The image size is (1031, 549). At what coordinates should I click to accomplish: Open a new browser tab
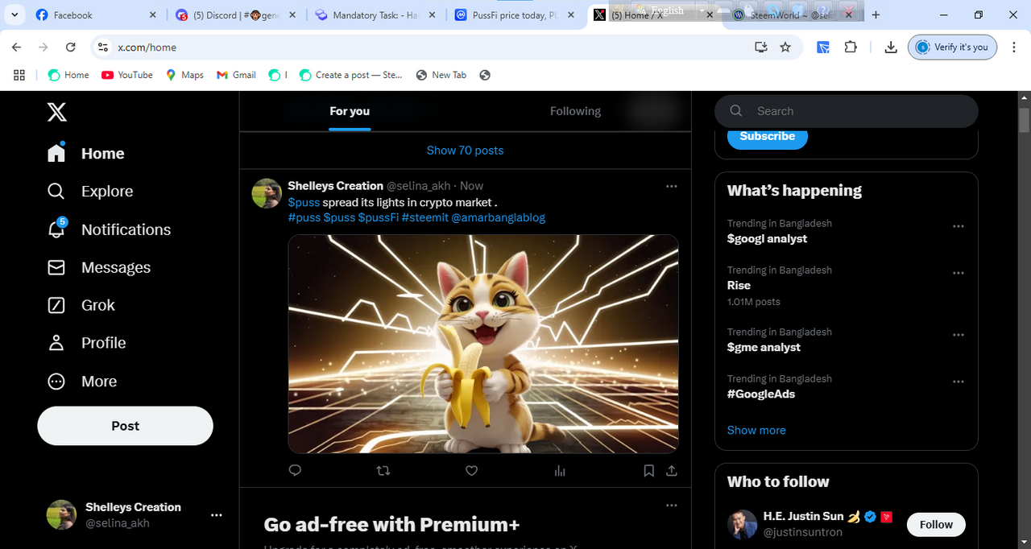[876, 14]
